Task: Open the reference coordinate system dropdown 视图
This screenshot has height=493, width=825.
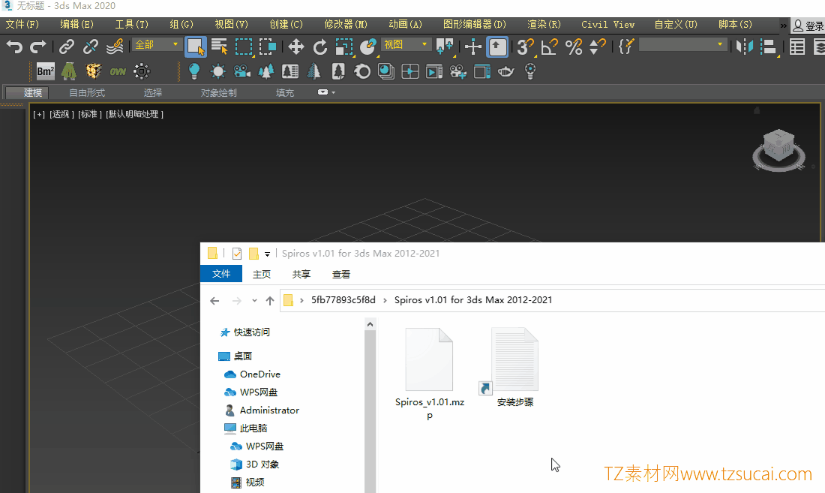Action: [406, 45]
